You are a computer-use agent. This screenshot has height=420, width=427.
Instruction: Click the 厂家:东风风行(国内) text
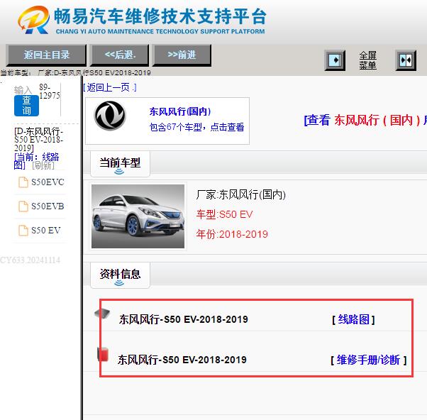pyautogui.click(x=240, y=195)
